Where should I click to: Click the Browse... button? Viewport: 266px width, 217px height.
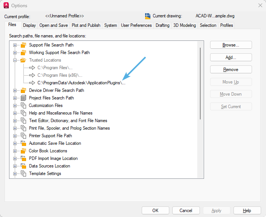click(x=231, y=45)
